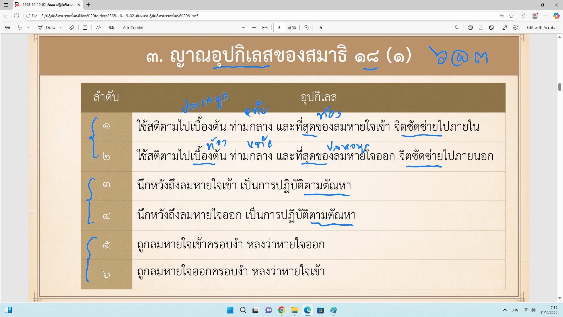
Task: Click the Fit to width icon
Action: click(265, 28)
